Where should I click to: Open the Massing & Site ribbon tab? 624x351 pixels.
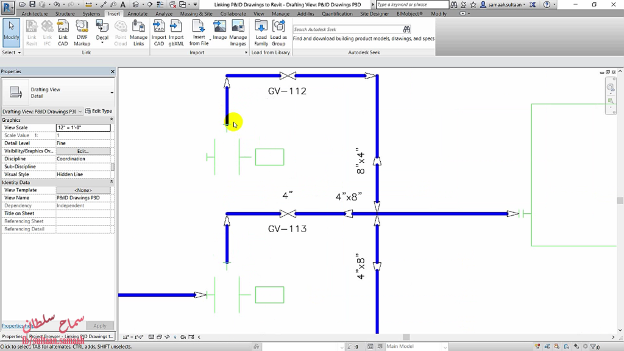tap(196, 13)
